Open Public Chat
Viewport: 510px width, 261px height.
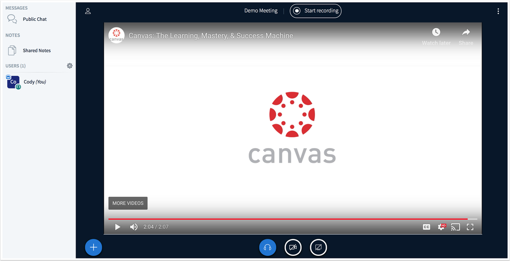(x=34, y=19)
